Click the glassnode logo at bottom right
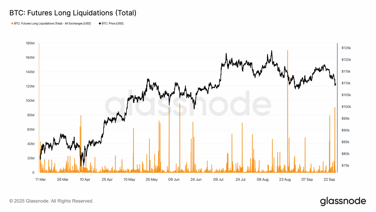 click(343, 201)
